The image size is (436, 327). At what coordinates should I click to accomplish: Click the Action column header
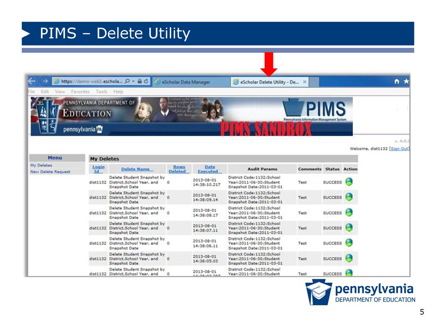[x=350, y=169]
